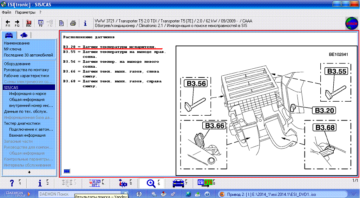Go forward with the F12 arrow
The height and width of the screenshot is (198, 360).
click(17, 23)
